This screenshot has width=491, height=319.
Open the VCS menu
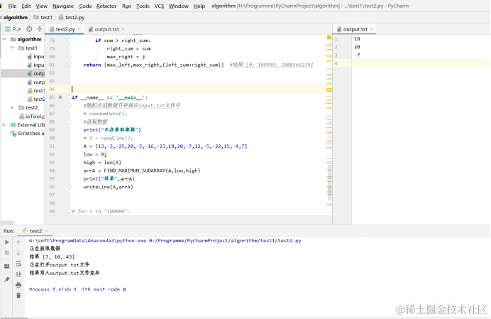159,6
